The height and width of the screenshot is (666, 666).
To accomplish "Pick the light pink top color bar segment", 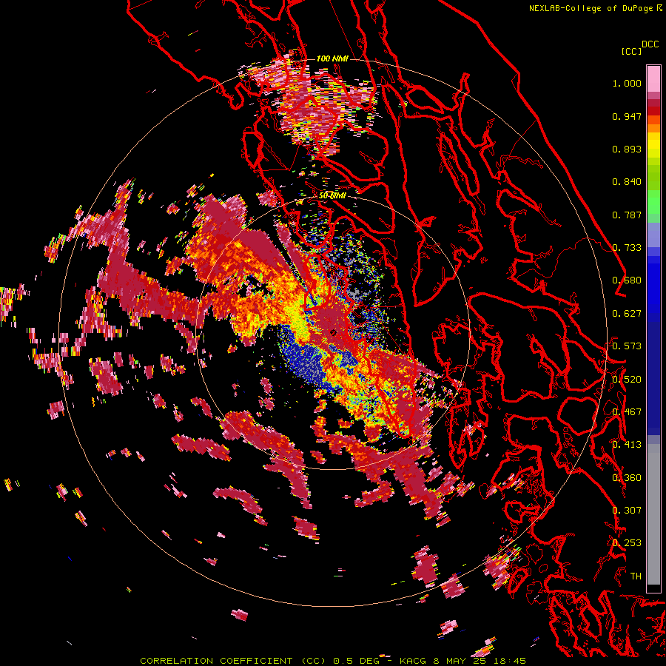I will click(653, 78).
